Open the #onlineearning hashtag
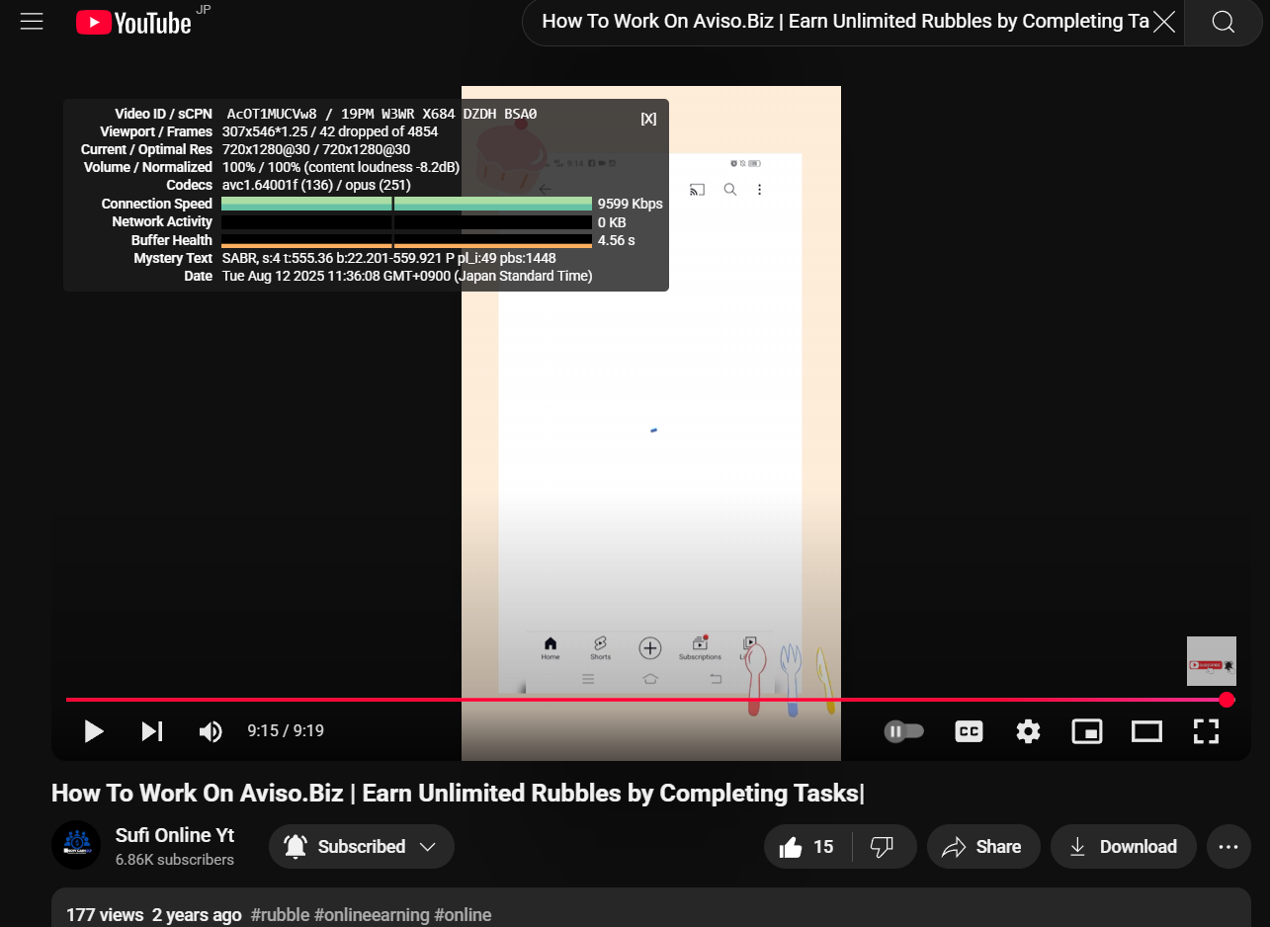The image size is (1270, 927). 372,915
